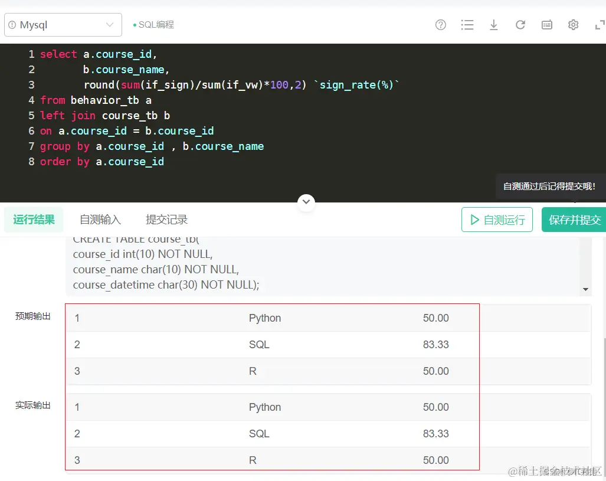This screenshot has height=481, width=606.
Task: Switch to the 自测输入 tab
Action: (100, 220)
